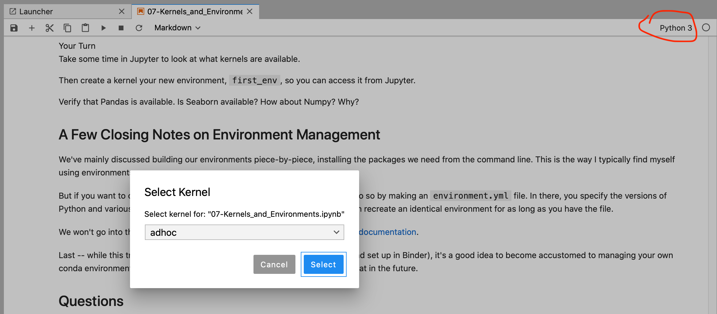
Task: Click the 'Select Kernel' dialog title
Action: pyautogui.click(x=177, y=192)
